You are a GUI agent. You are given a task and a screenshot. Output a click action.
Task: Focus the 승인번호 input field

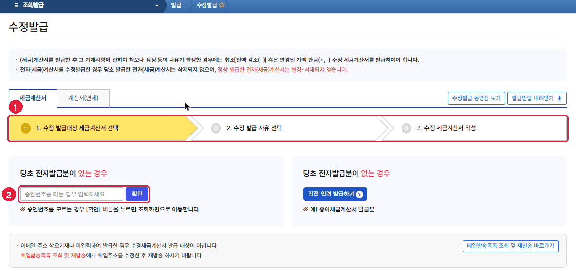coord(71,194)
